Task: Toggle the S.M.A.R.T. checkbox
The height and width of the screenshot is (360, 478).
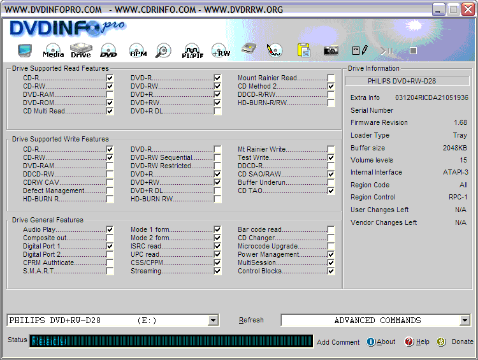Action: tap(110, 271)
